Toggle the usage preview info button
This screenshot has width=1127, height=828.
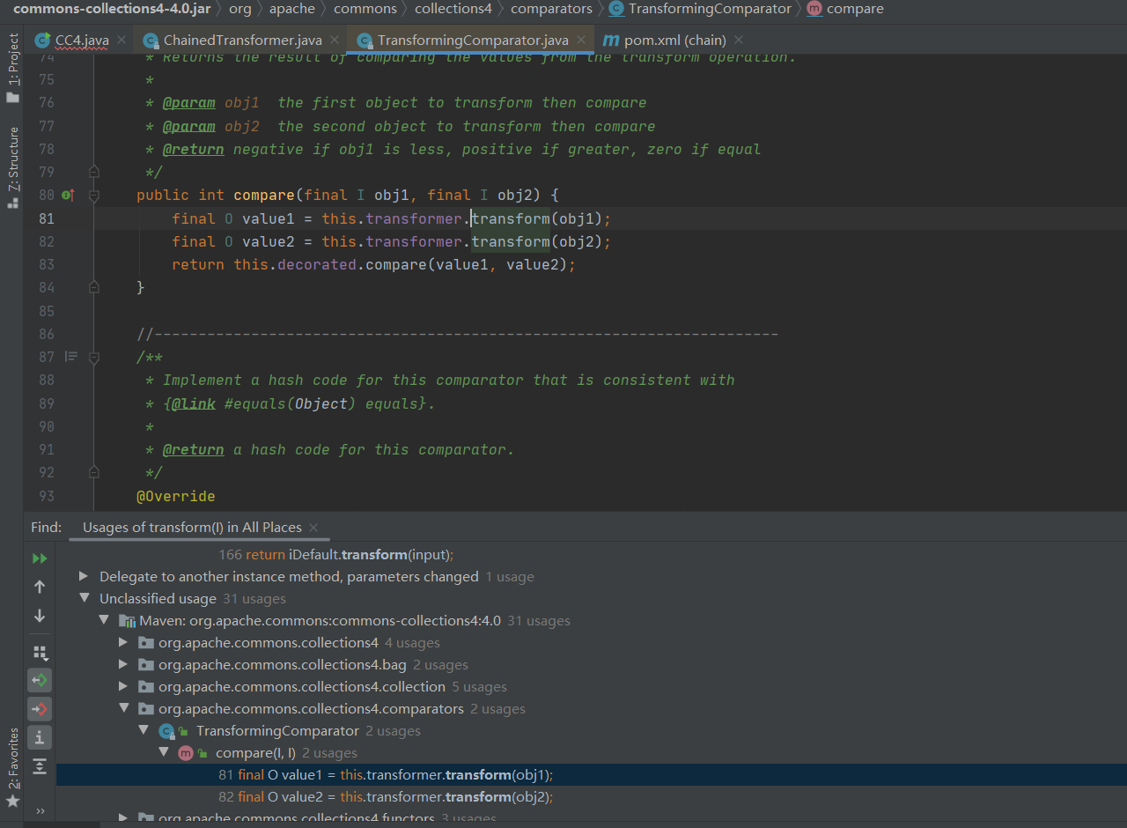point(40,737)
